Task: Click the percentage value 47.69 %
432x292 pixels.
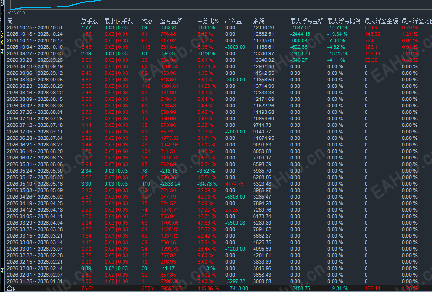Action: [207, 223]
